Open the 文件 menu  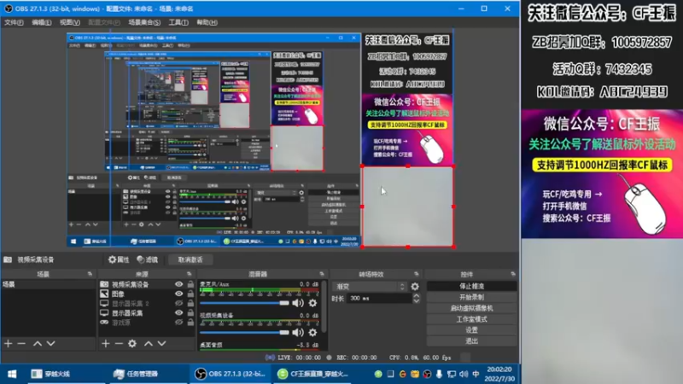pos(14,22)
